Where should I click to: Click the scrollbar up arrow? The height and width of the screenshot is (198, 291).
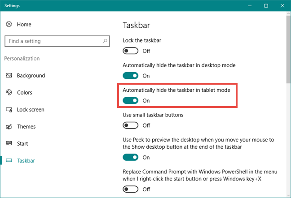289,13
